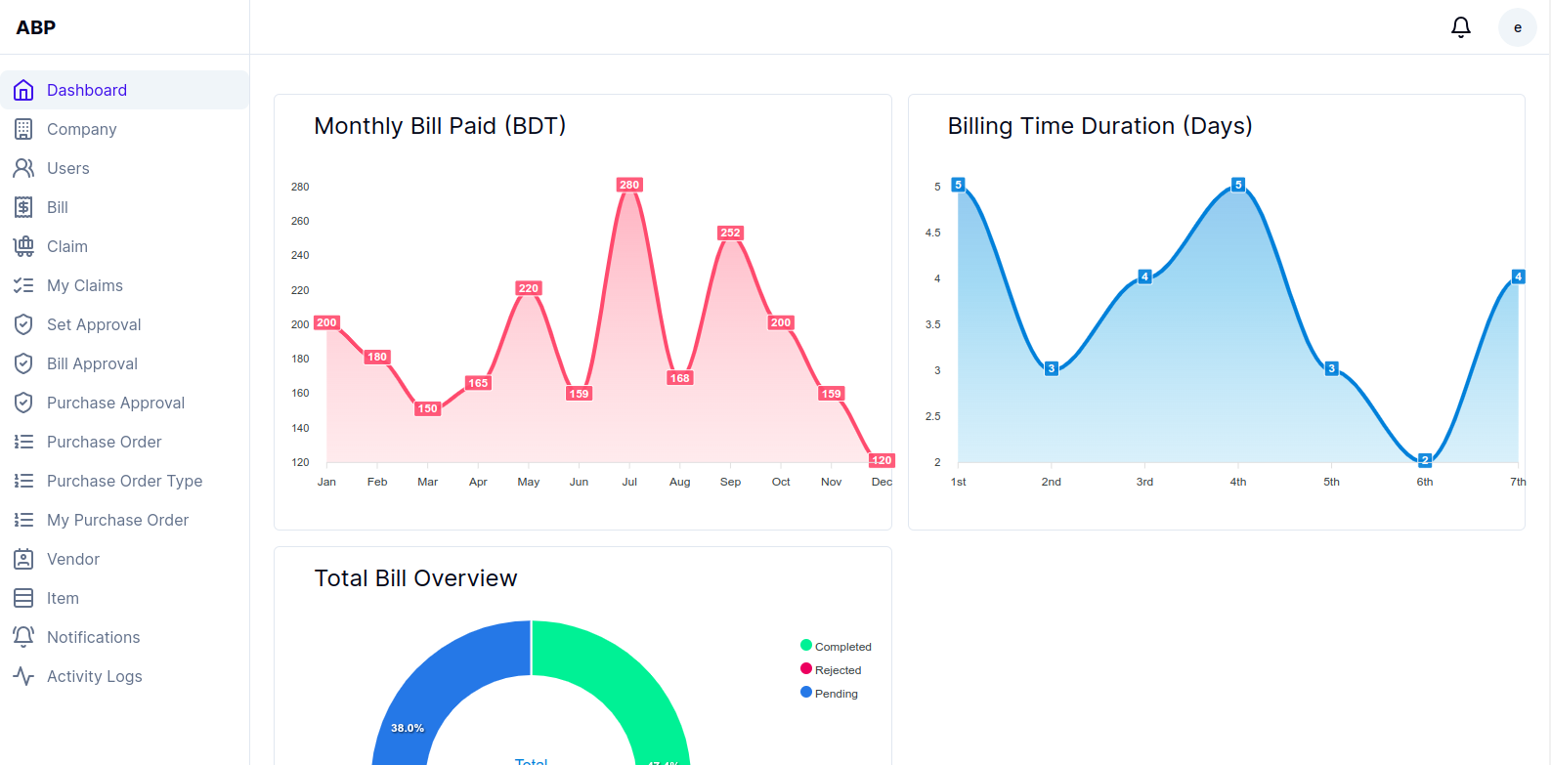Image resolution: width=1551 pixels, height=765 pixels.
Task: Open the user avatar menu
Action: pyautogui.click(x=1517, y=27)
